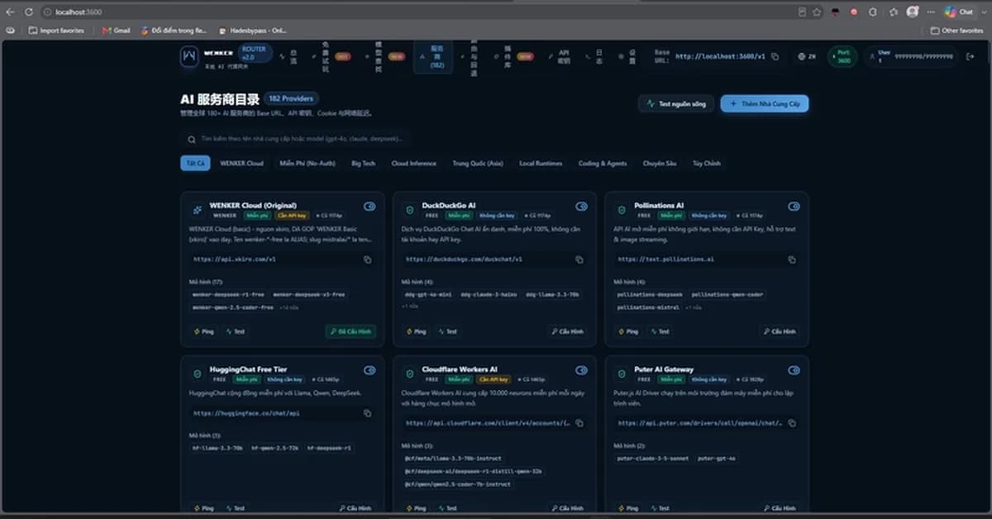Select the Local Runtimes filter chip
This screenshot has height=519, width=992.
(541, 164)
